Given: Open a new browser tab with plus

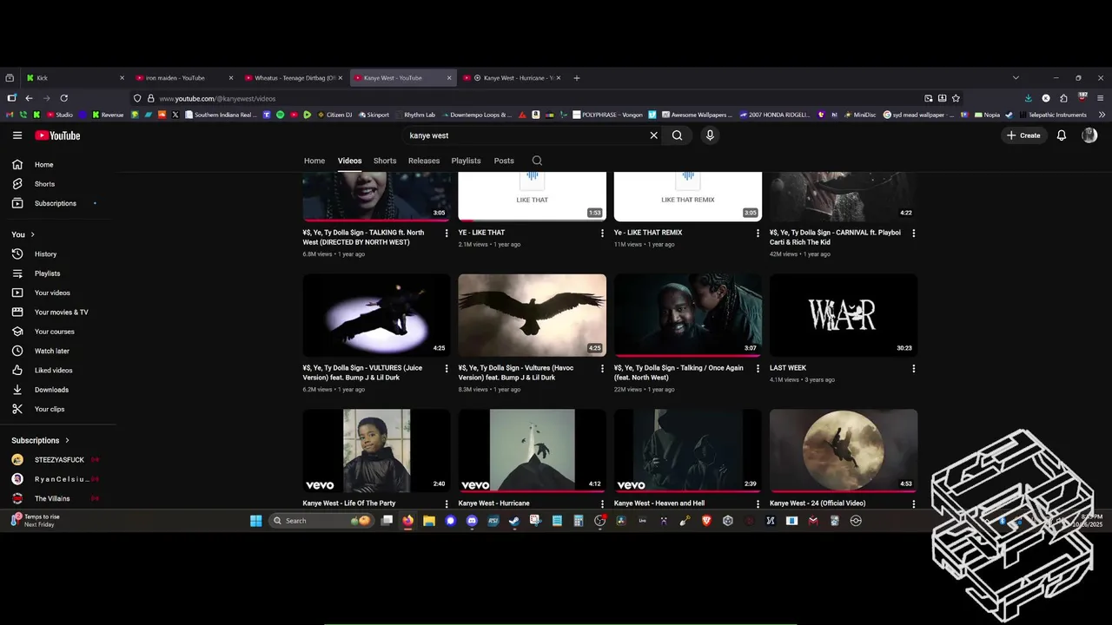Looking at the screenshot, I should (577, 78).
